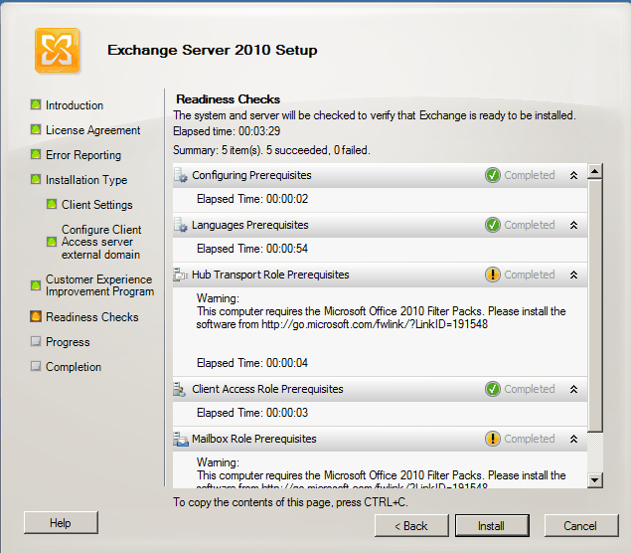Image resolution: width=631 pixels, height=553 pixels.
Task: Click the scrollbar down arrow
Action: [x=595, y=480]
